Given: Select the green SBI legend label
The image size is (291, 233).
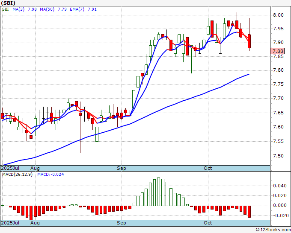Looking at the screenshot, I should pos(6,9).
